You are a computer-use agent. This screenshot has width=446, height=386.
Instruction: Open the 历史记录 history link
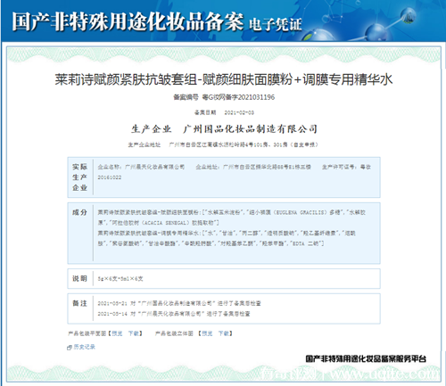coord(84,347)
